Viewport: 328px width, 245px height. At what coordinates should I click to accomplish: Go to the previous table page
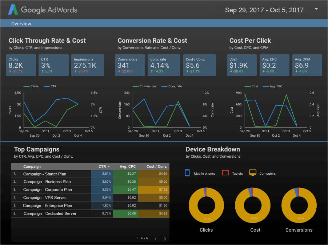tap(155, 238)
